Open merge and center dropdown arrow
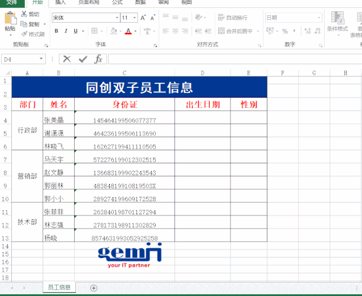This screenshot has width=362, height=296. pyautogui.click(x=258, y=31)
